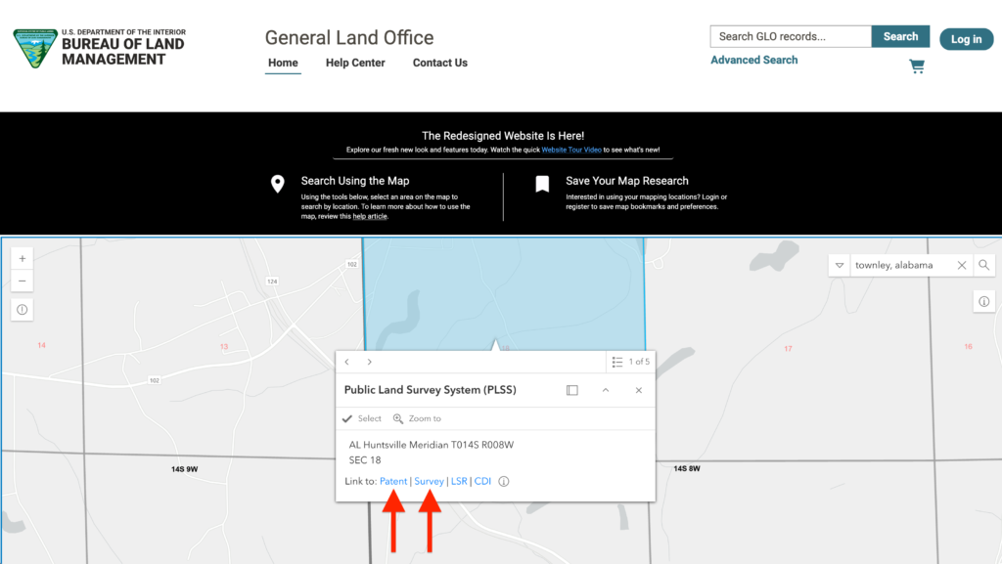Click the info icon beside CDI link
Viewport: 1002px width, 564px height.
pos(504,481)
